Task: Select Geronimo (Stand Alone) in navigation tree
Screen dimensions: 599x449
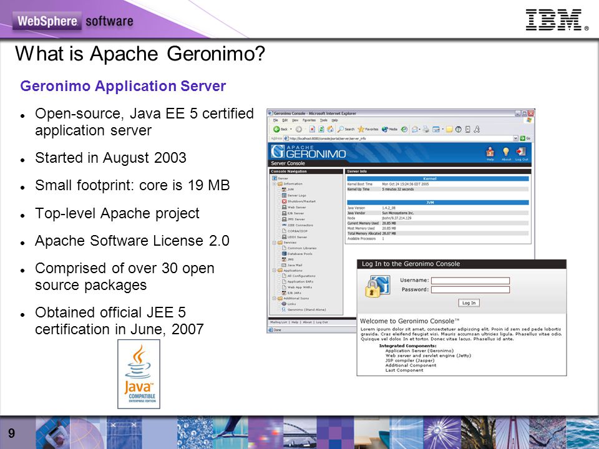Action: click(304, 310)
